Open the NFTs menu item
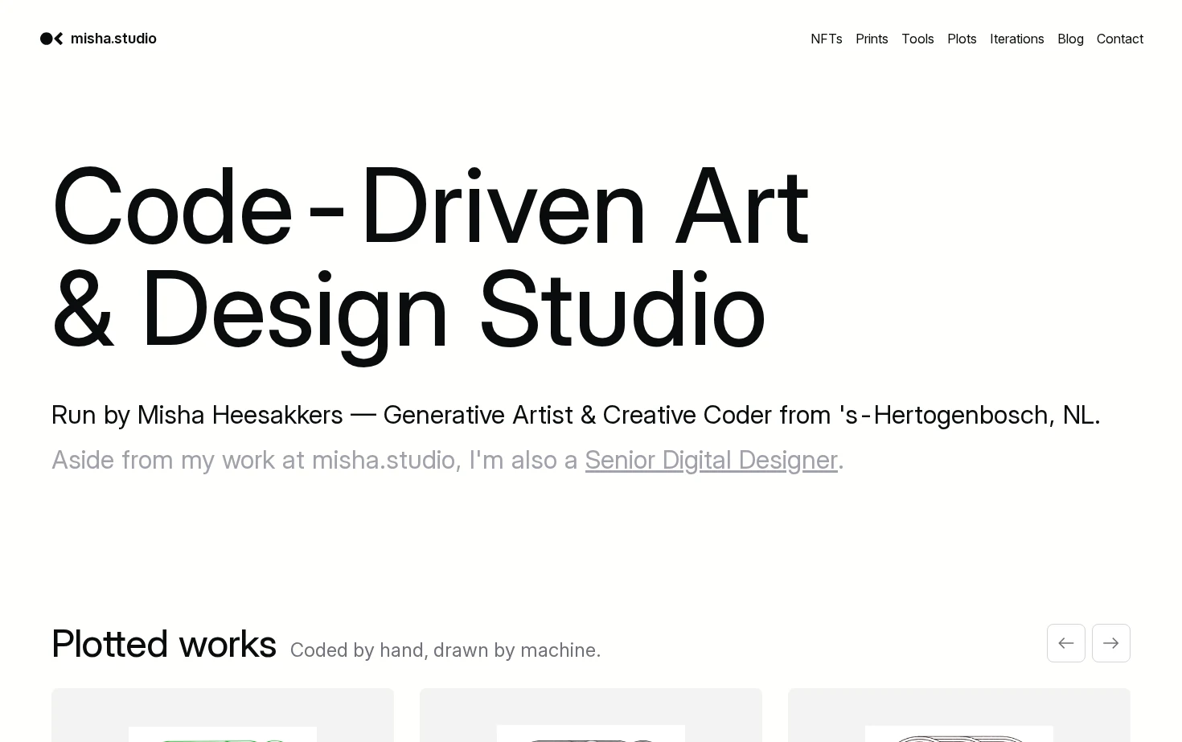This screenshot has width=1182, height=742. tap(827, 39)
